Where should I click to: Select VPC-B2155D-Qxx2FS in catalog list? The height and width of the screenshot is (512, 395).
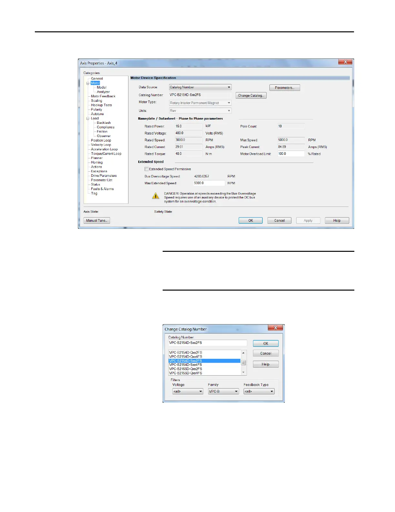click(x=204, y=369)
